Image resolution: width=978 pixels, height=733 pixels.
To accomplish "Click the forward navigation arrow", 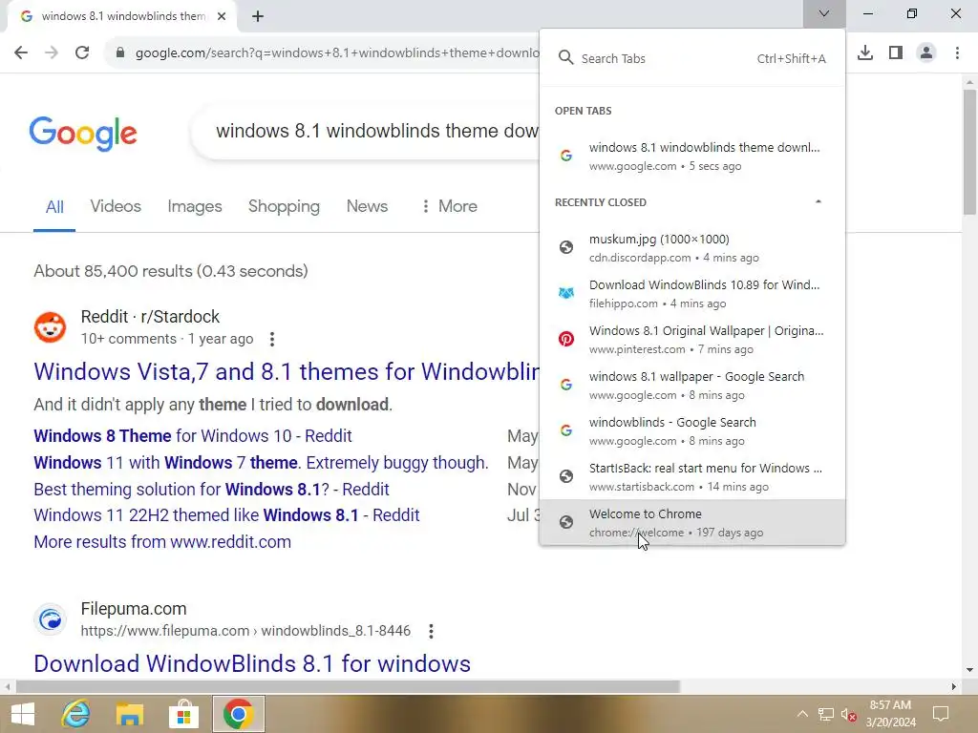I will (x=52, y=52).
